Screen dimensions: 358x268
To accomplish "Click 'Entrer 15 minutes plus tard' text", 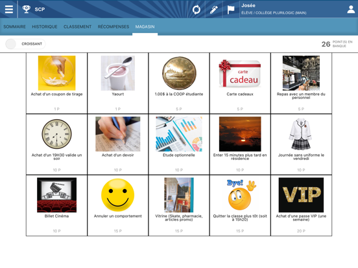I will 240,157.
